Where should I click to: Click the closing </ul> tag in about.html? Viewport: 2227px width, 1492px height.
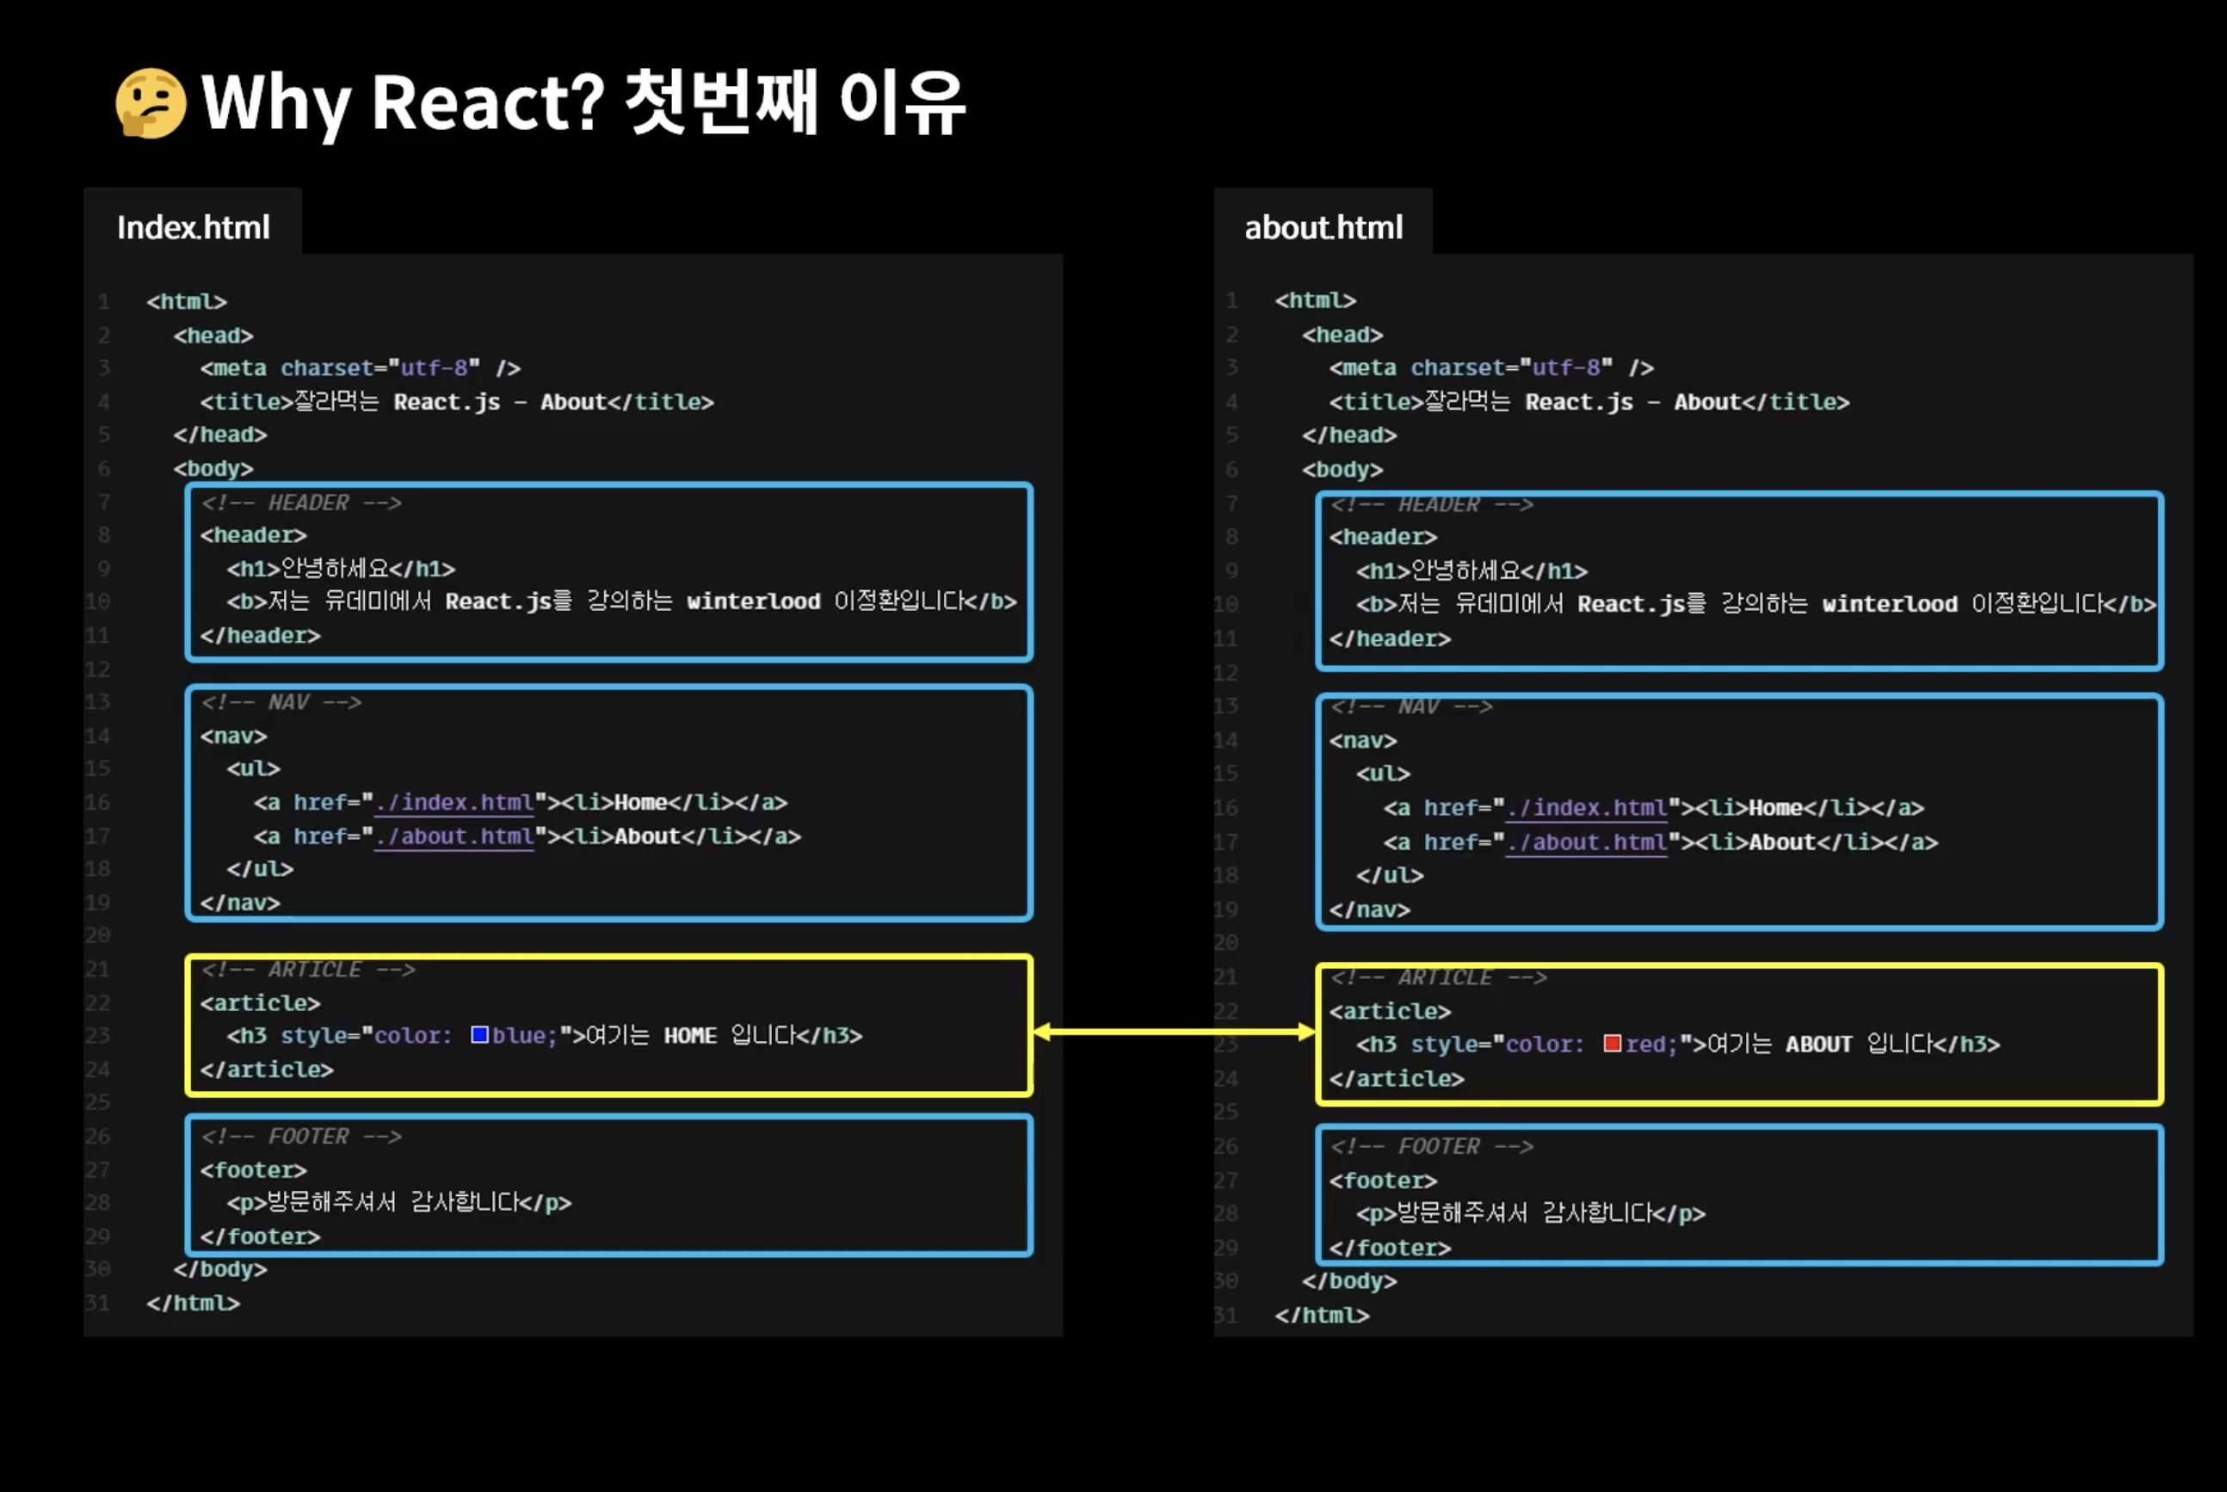(x=1390, y=874)
